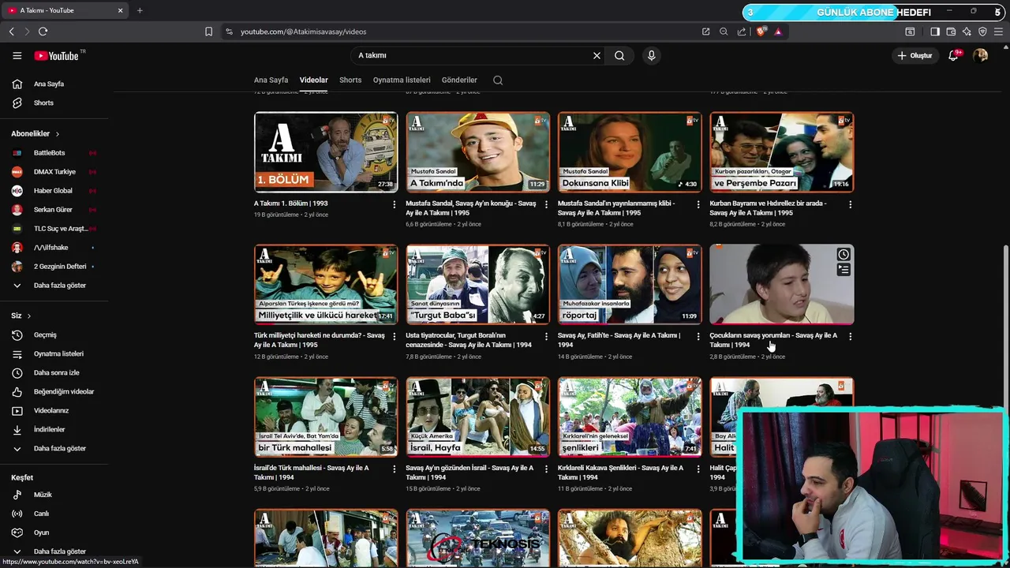Open İsrail'de Türk mahallesi video title

312,473
